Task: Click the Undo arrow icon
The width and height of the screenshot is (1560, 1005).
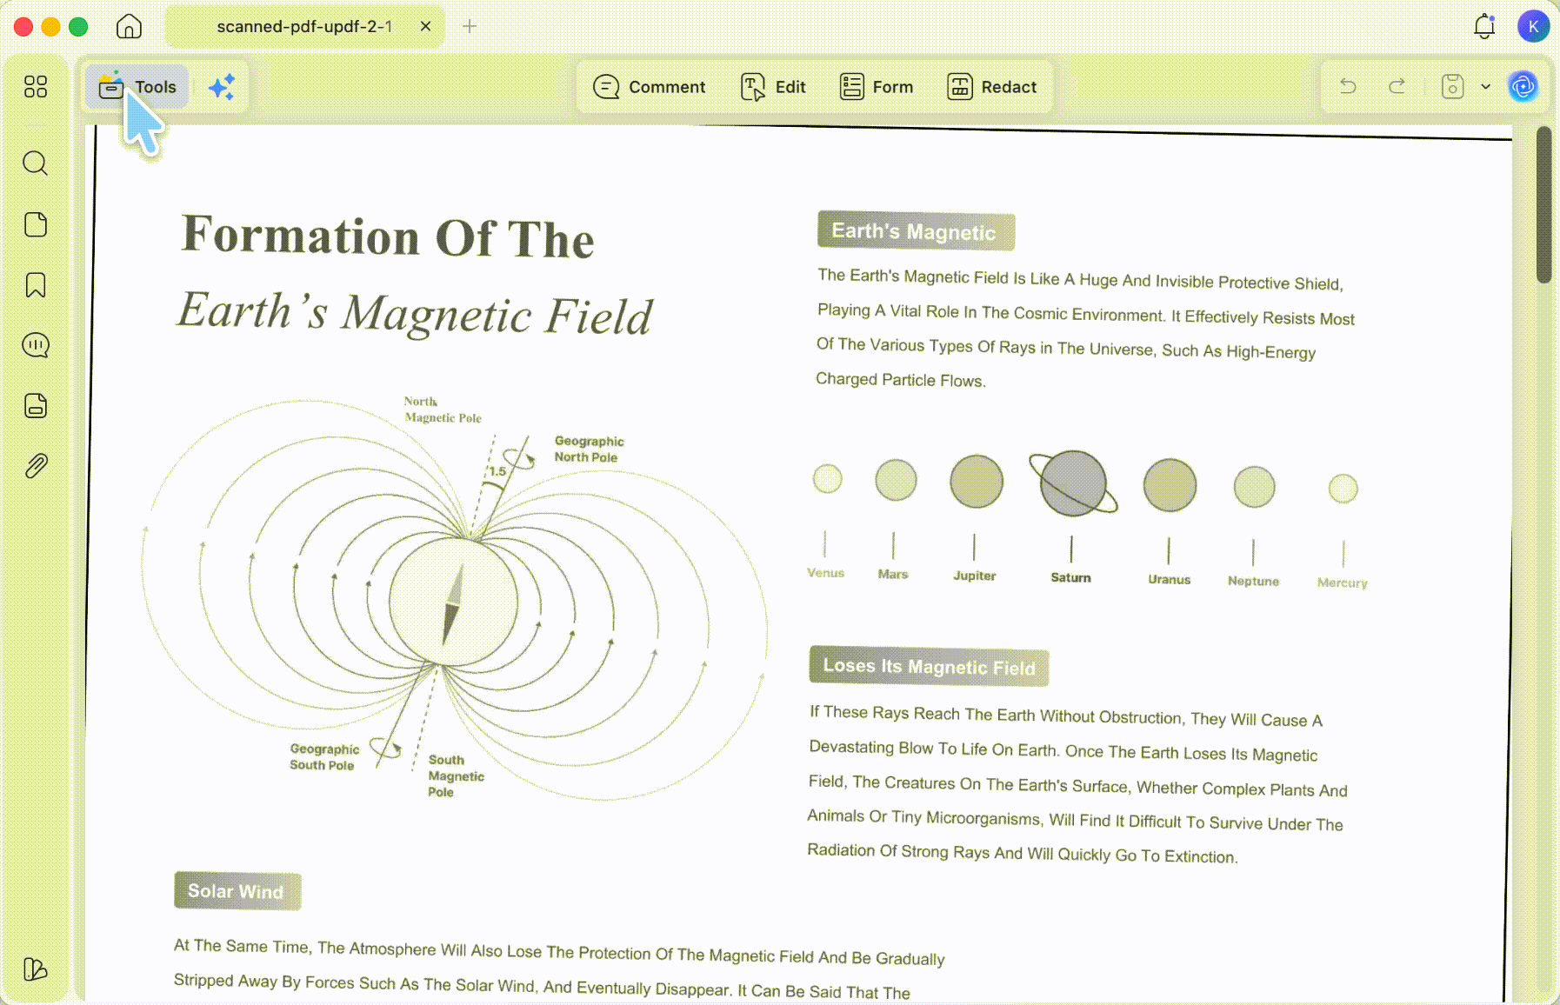Action: pos(1348,86)
